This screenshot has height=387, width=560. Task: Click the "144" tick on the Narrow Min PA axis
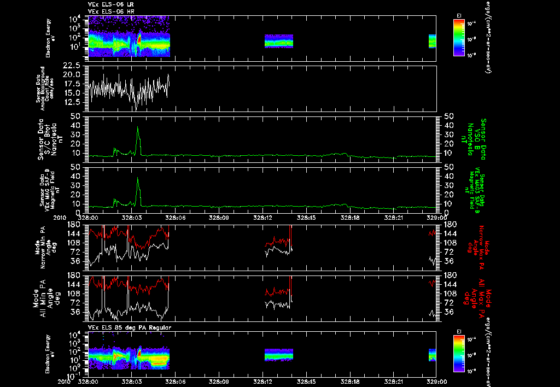73,233
